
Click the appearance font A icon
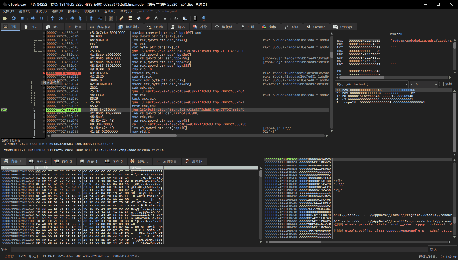(176, 18)
